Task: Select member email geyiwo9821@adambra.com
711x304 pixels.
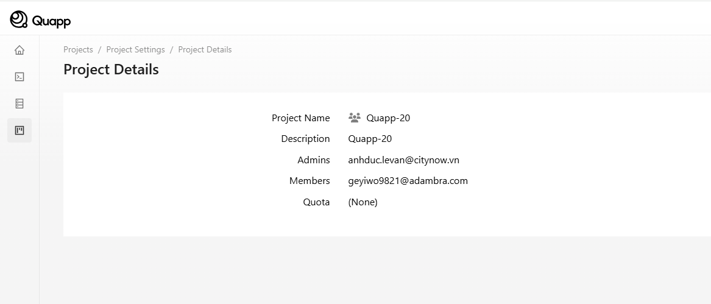Action: click(x=408, y=180)
